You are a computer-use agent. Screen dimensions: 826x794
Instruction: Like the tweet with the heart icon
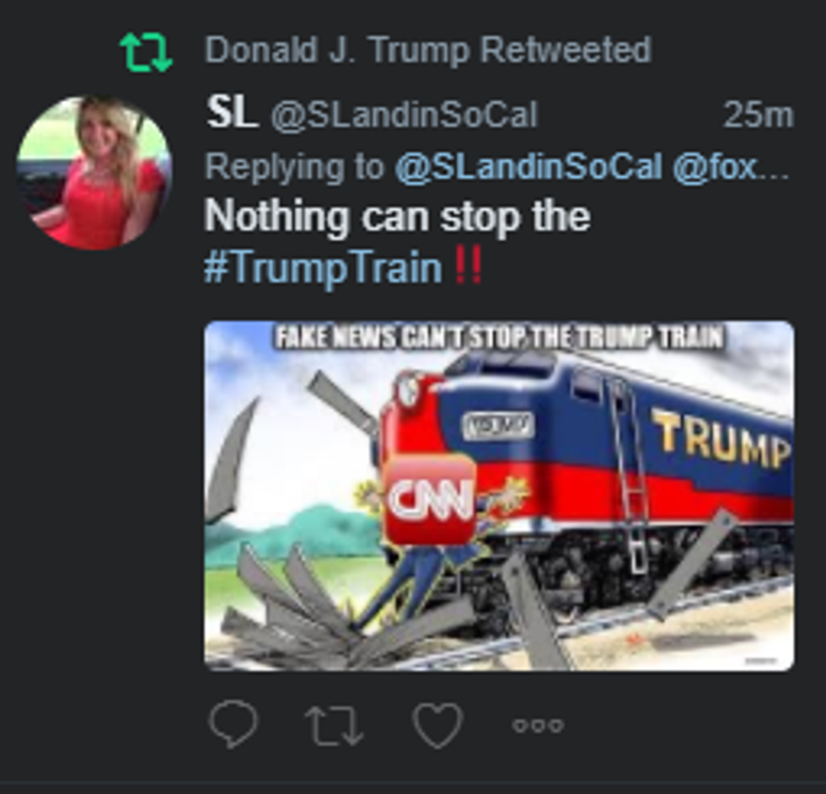coord(437,725)
